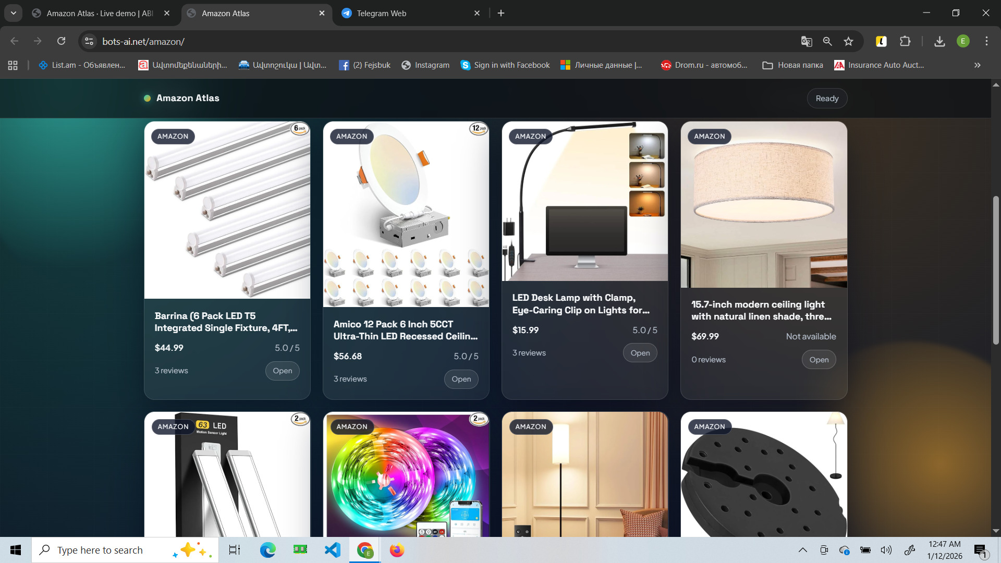Open the browser Downloads icon

[x=939, y=42]
